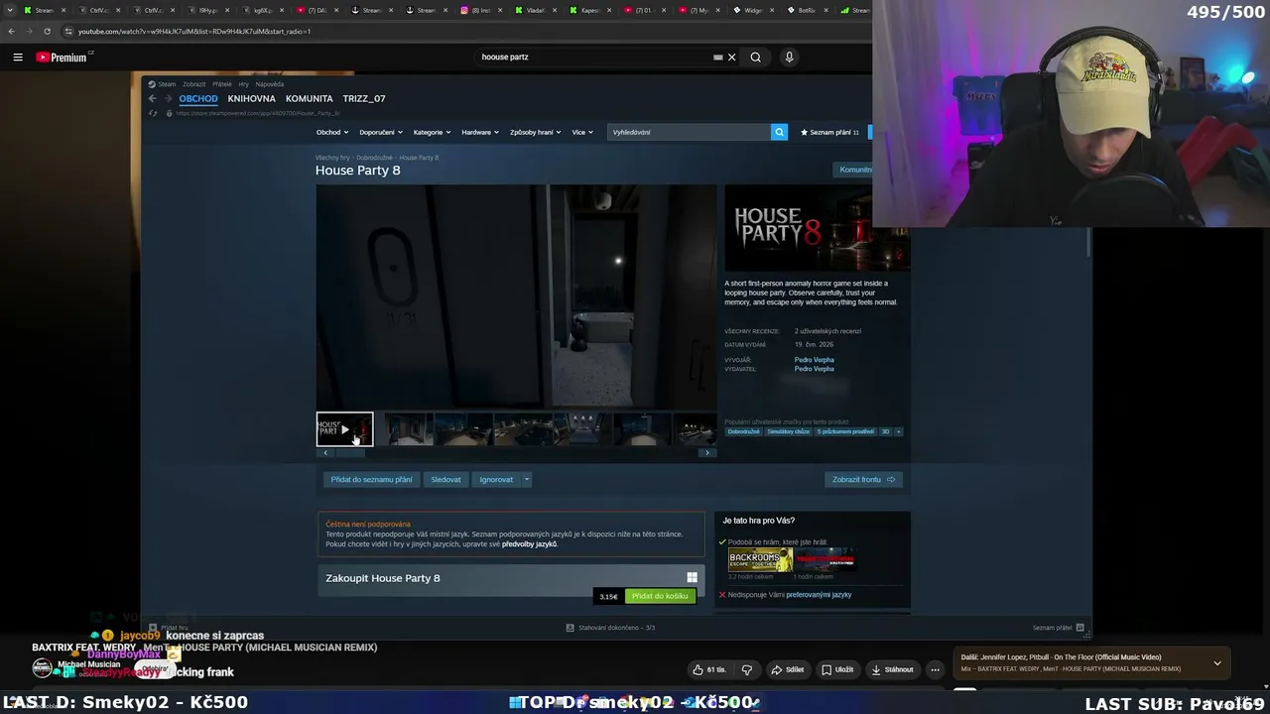Open the Všechny hry breadcrumb link
Screen dimensions: 1270x714
coord(332,158)
